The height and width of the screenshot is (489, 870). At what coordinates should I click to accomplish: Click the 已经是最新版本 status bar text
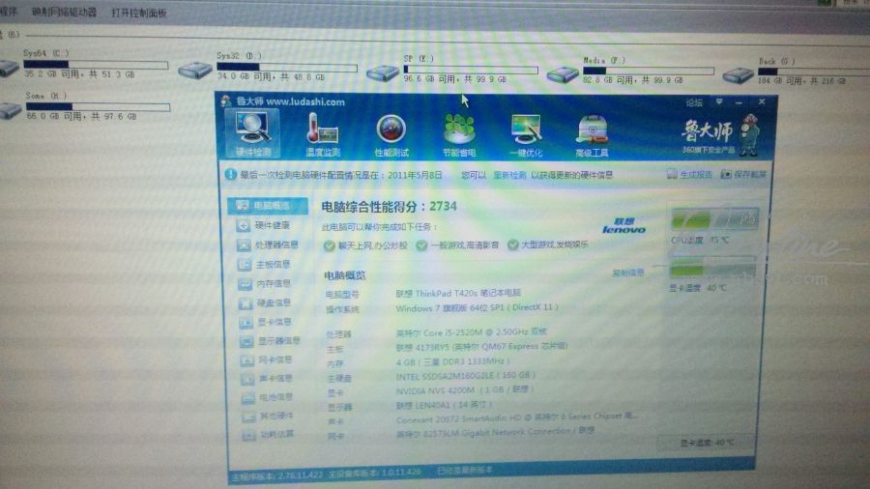coord(465,470)
